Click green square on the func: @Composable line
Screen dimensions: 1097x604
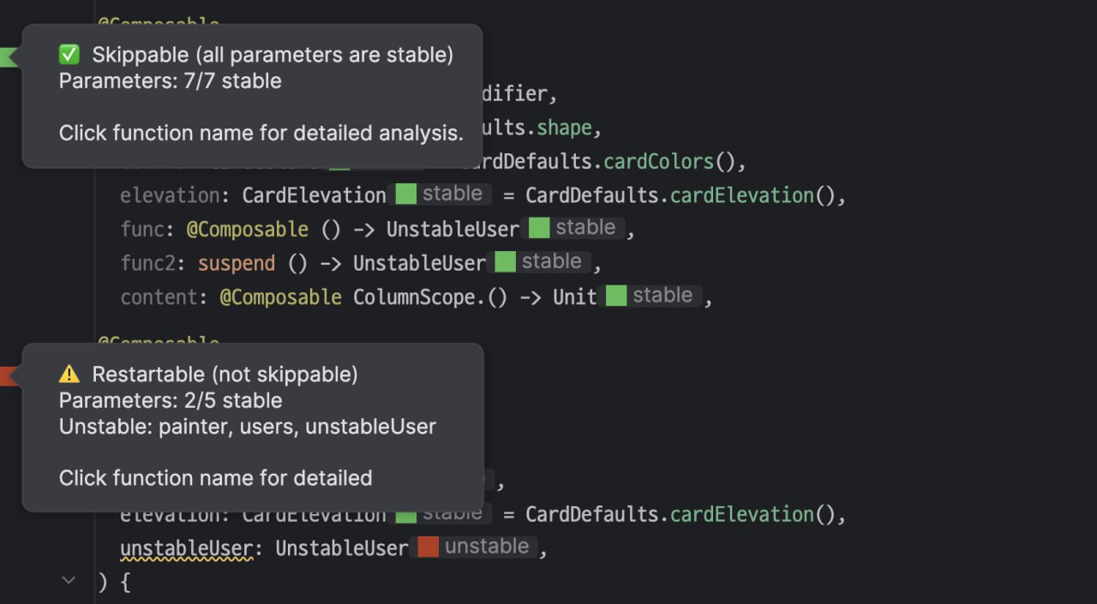[538, 228]
